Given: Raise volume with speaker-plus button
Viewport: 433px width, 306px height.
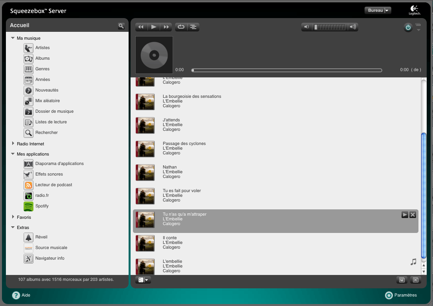Looking at the screenshot, I should [x=353, y=27].
